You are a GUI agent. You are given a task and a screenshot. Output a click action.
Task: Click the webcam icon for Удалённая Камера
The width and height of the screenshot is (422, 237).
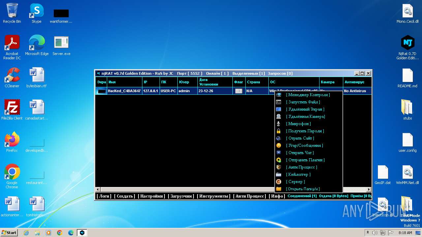279,117
